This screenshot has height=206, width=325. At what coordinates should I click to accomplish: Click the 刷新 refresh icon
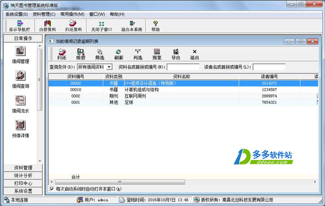click(119, 52)
